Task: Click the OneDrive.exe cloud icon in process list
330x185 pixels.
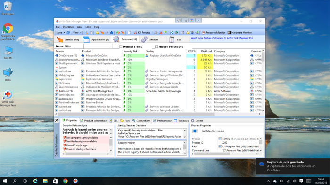Action: 57,56
